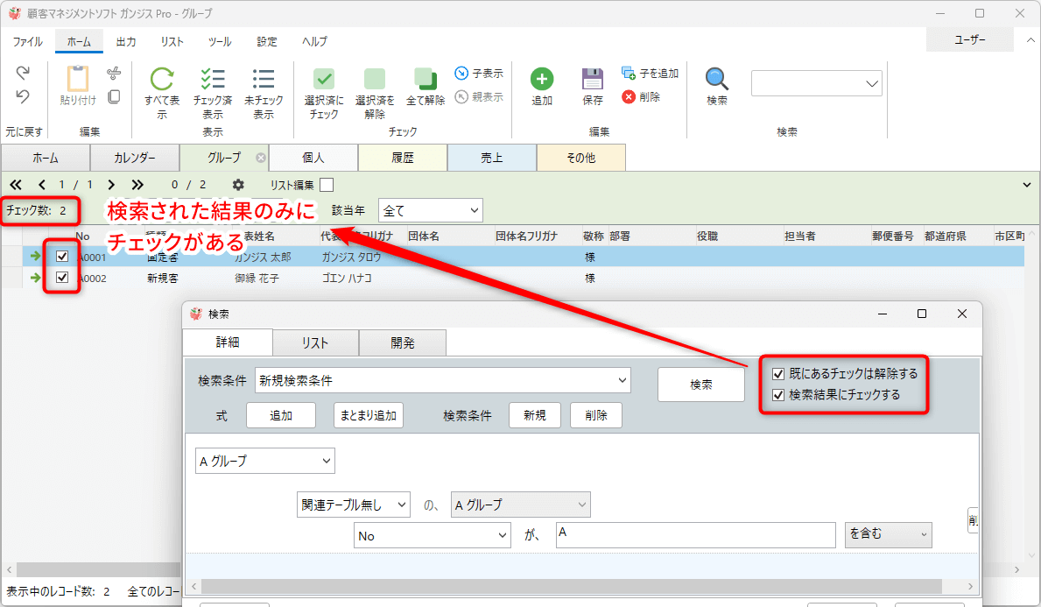Click the チェック済表示 icon
Screen dimensions: 1041x607
213,80
